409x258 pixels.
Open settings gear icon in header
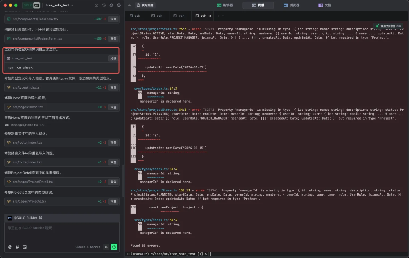coord(111,5)
